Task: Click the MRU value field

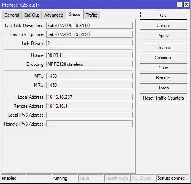Action: [89, 85]
